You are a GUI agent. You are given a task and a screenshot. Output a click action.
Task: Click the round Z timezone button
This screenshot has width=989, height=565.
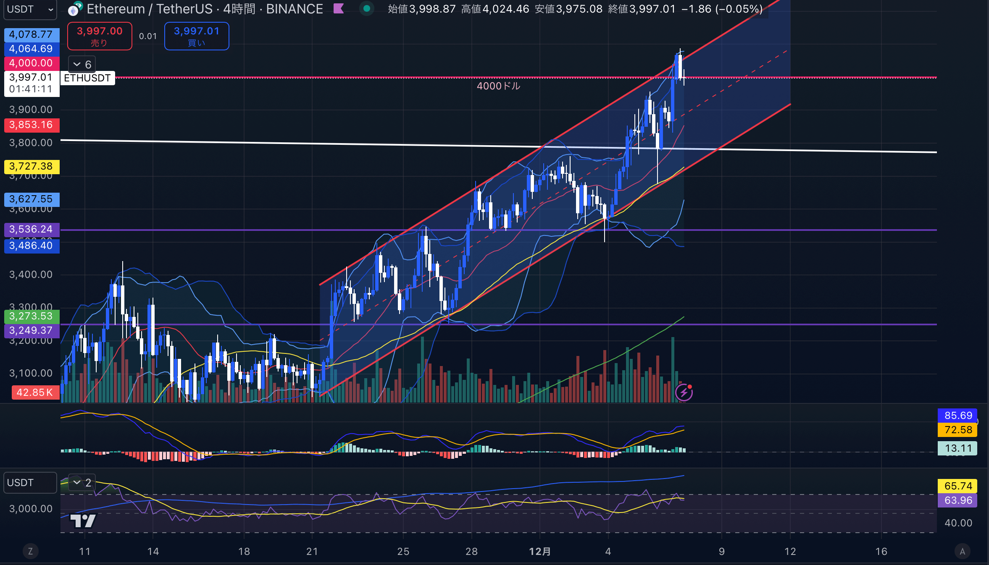pyautogui.click(x=30, y=551)
